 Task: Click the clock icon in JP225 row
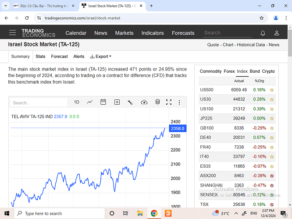pos(272,119)
